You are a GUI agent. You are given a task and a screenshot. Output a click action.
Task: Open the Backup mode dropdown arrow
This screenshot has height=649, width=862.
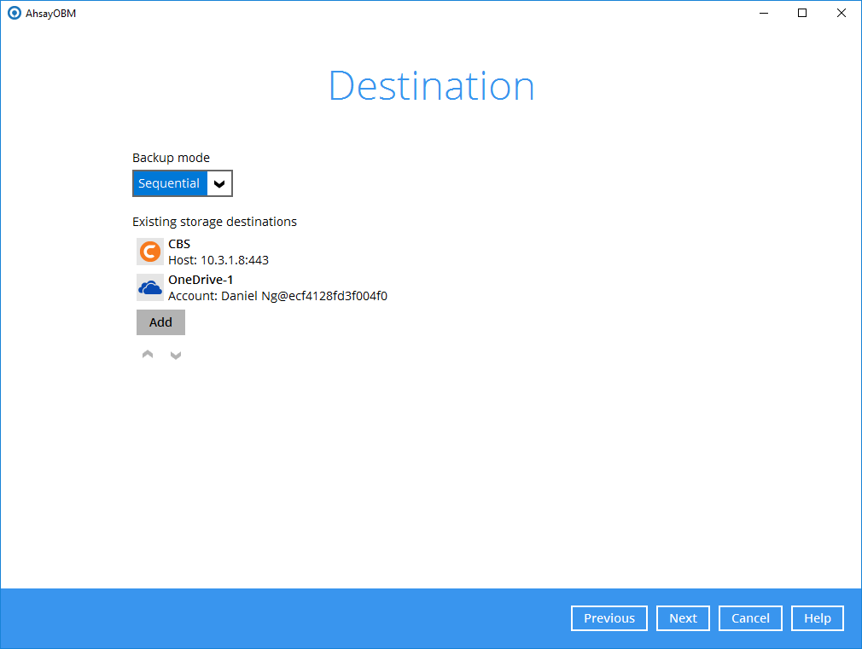point(219,183)
